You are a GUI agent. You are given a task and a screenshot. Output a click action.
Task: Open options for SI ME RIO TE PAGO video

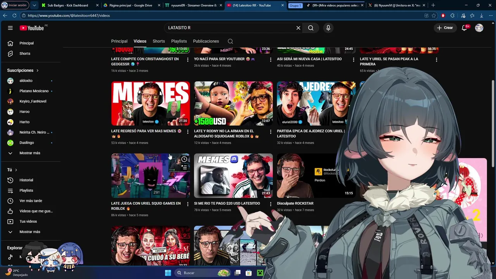(271, 204)
